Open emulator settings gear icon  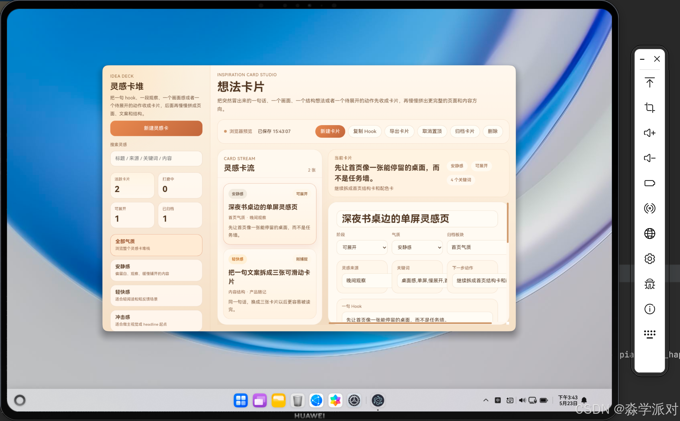pos(649,259)
